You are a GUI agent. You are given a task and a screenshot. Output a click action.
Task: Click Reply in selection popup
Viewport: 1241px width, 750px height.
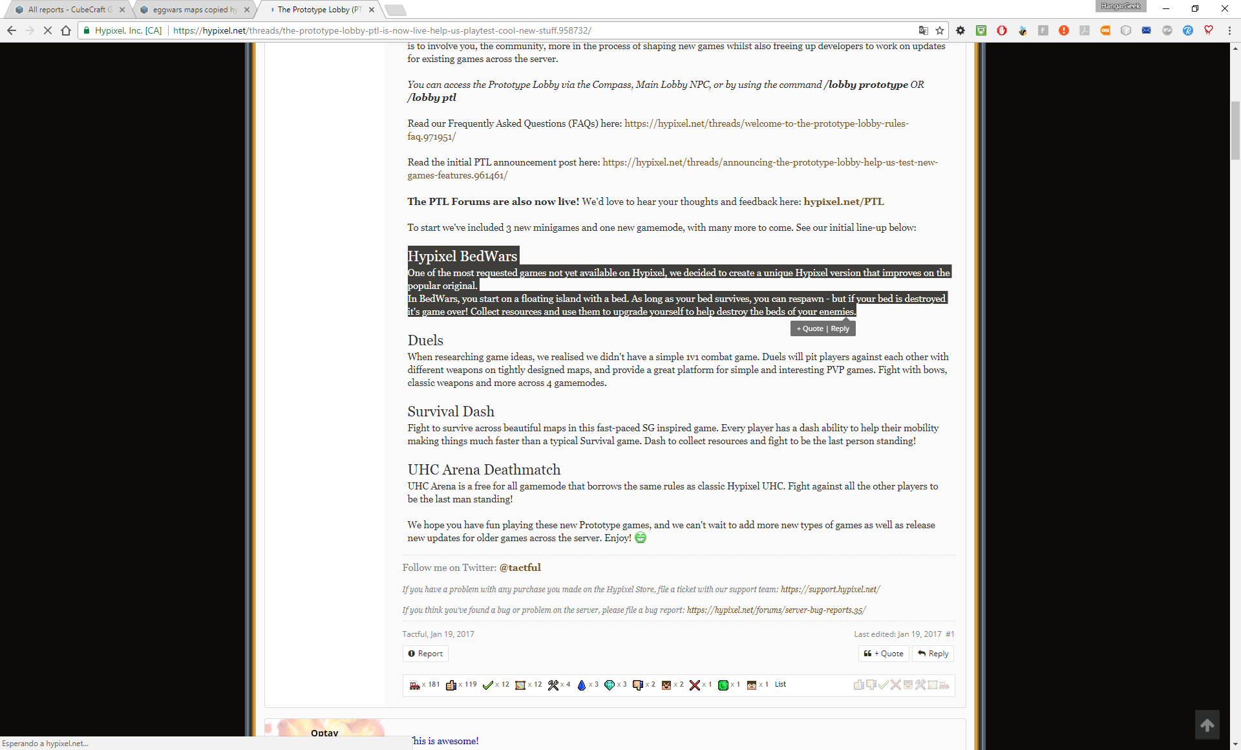[840, 328]
